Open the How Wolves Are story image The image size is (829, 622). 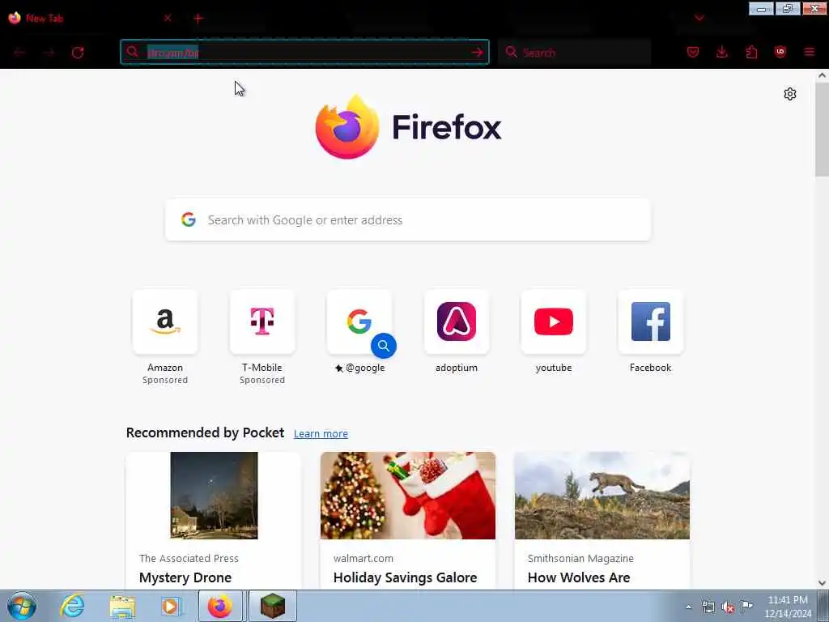tap(602, 496)
